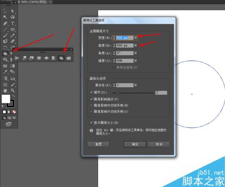
Task: Select the Blob Brush tool
Action: 5,41
